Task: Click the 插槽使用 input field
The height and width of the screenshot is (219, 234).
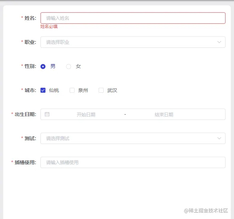Action: coord(133,162)
